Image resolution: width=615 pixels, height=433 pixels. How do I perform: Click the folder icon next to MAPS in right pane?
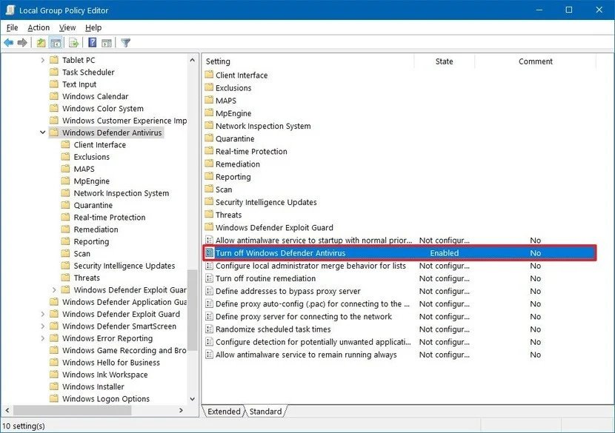(x=210, y=101)
